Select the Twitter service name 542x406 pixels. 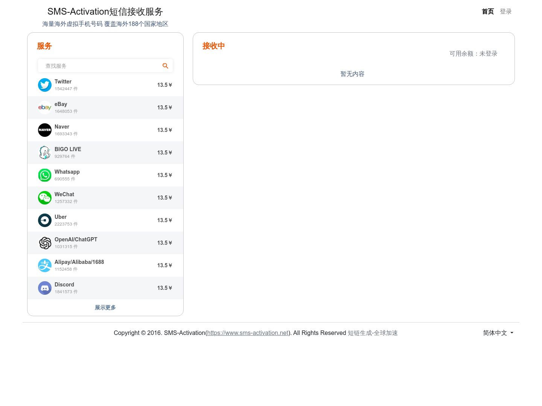coord(63,82)
